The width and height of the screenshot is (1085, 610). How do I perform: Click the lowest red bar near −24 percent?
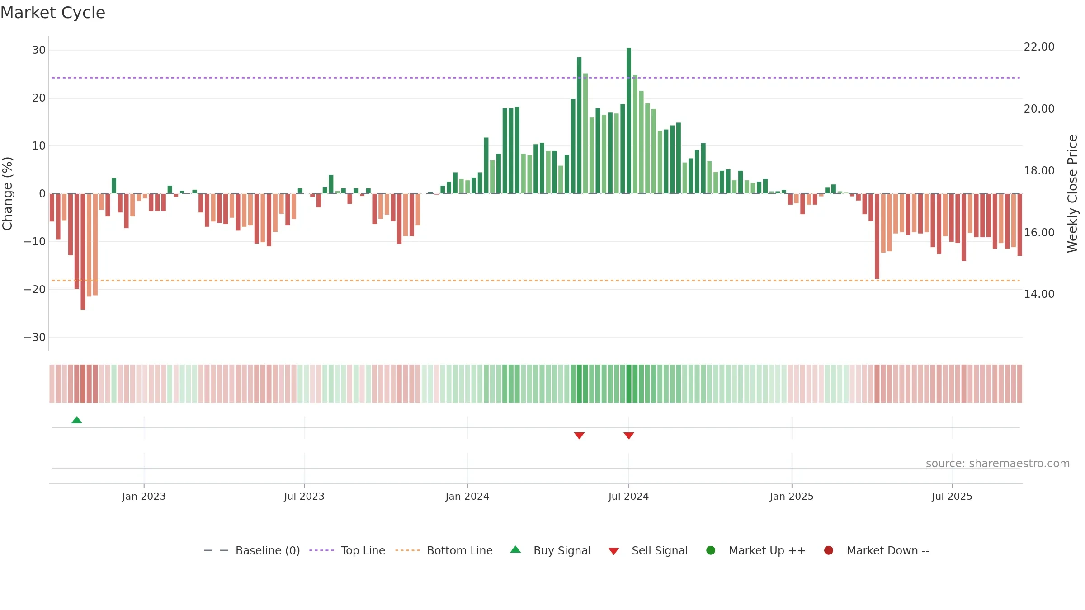[x=83, y=252]
